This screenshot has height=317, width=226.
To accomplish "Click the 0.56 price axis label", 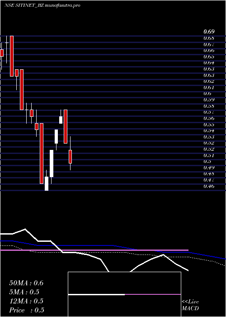I will [x=209, y=118].
